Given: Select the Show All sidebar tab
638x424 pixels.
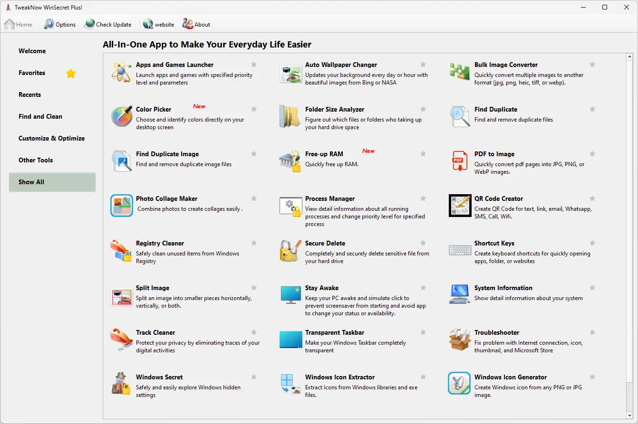Looking at the screenshot, I should point(52,182).
